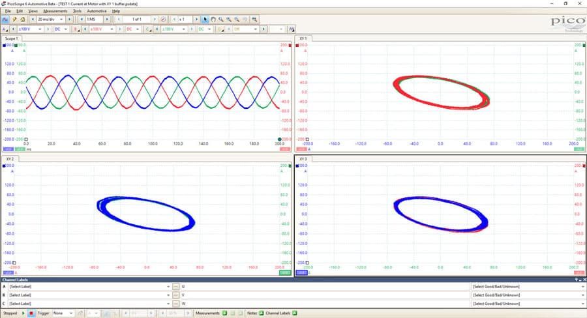Screen dimensions: 587x318
Task: Open Good/Bad/Unknown dropdown for Channel B
Action: tap(528, 295)
